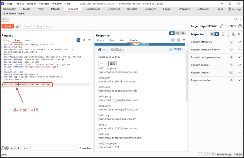Search the Repeater tabs with magnifier icon
The height and width of the screenshot is (158, 244).
coord(236,19)
